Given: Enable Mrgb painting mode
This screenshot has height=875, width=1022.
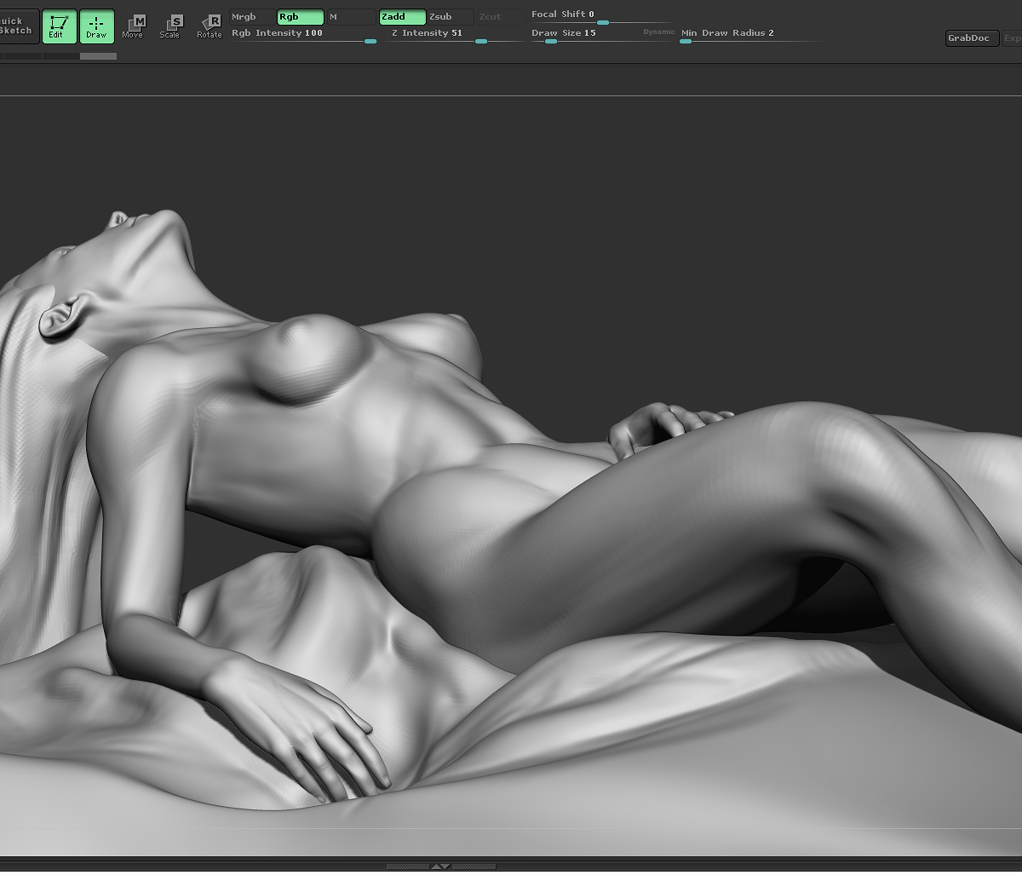Looking at the screenshot, I should point(252,17).
